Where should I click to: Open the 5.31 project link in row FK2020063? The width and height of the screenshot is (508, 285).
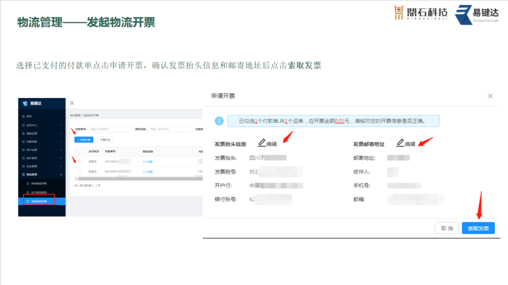(147, 171)
